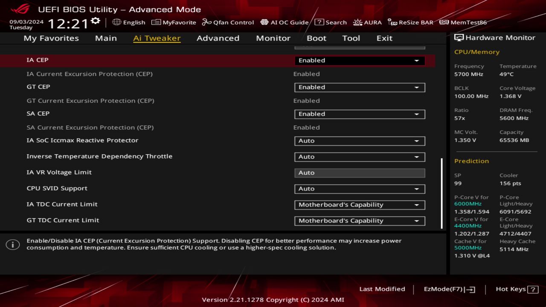Click IA VR Voltage Limit input field
This screenshot has height=307, width=546.
coord(360,173)
